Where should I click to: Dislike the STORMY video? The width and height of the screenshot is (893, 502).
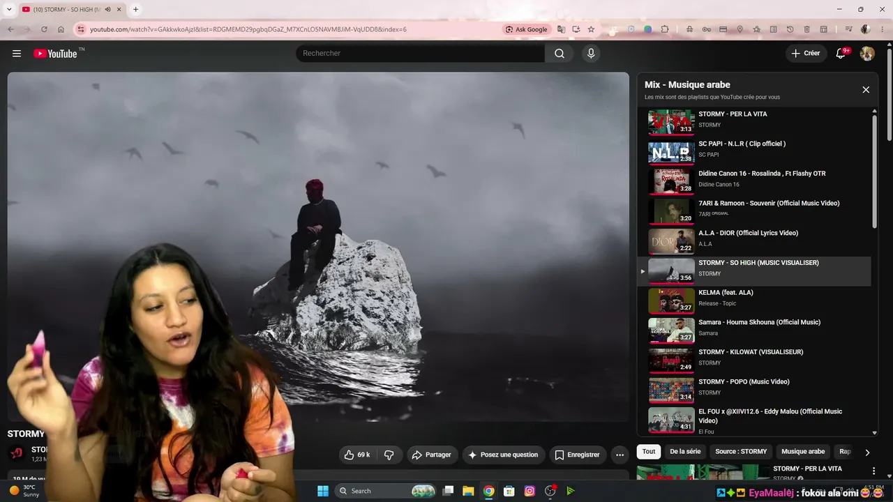coord(389,455)
